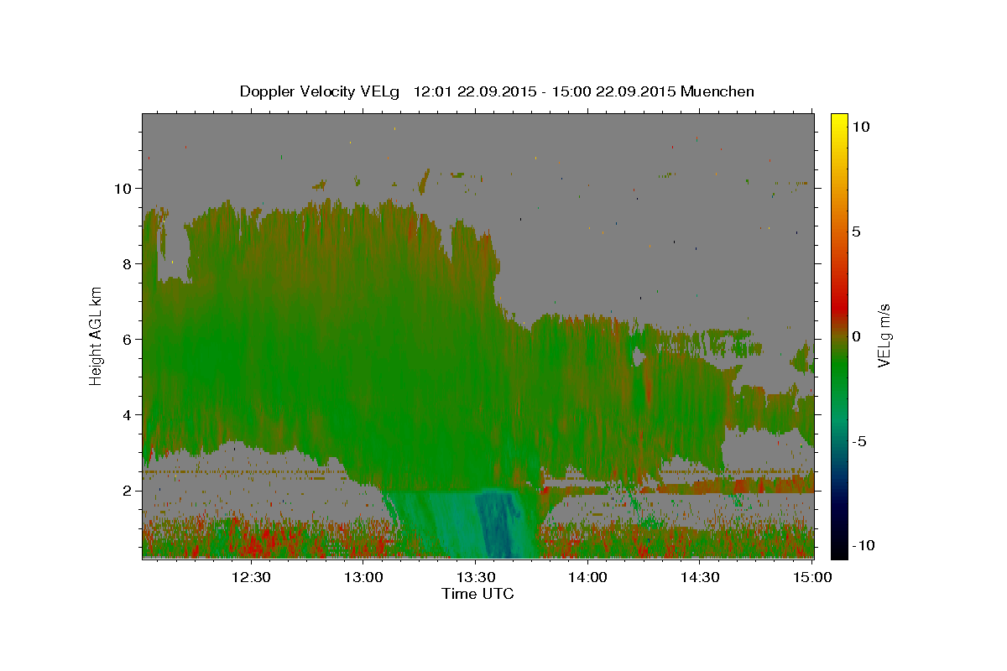Click the 13:30 time tick label
1007x671 pixels.
[x=476, y=577]
